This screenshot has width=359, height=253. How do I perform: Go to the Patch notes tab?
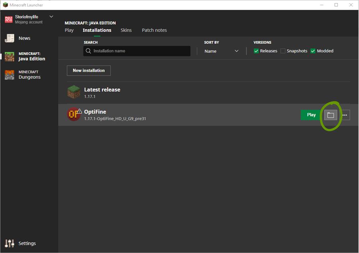[x=154, y=30]
